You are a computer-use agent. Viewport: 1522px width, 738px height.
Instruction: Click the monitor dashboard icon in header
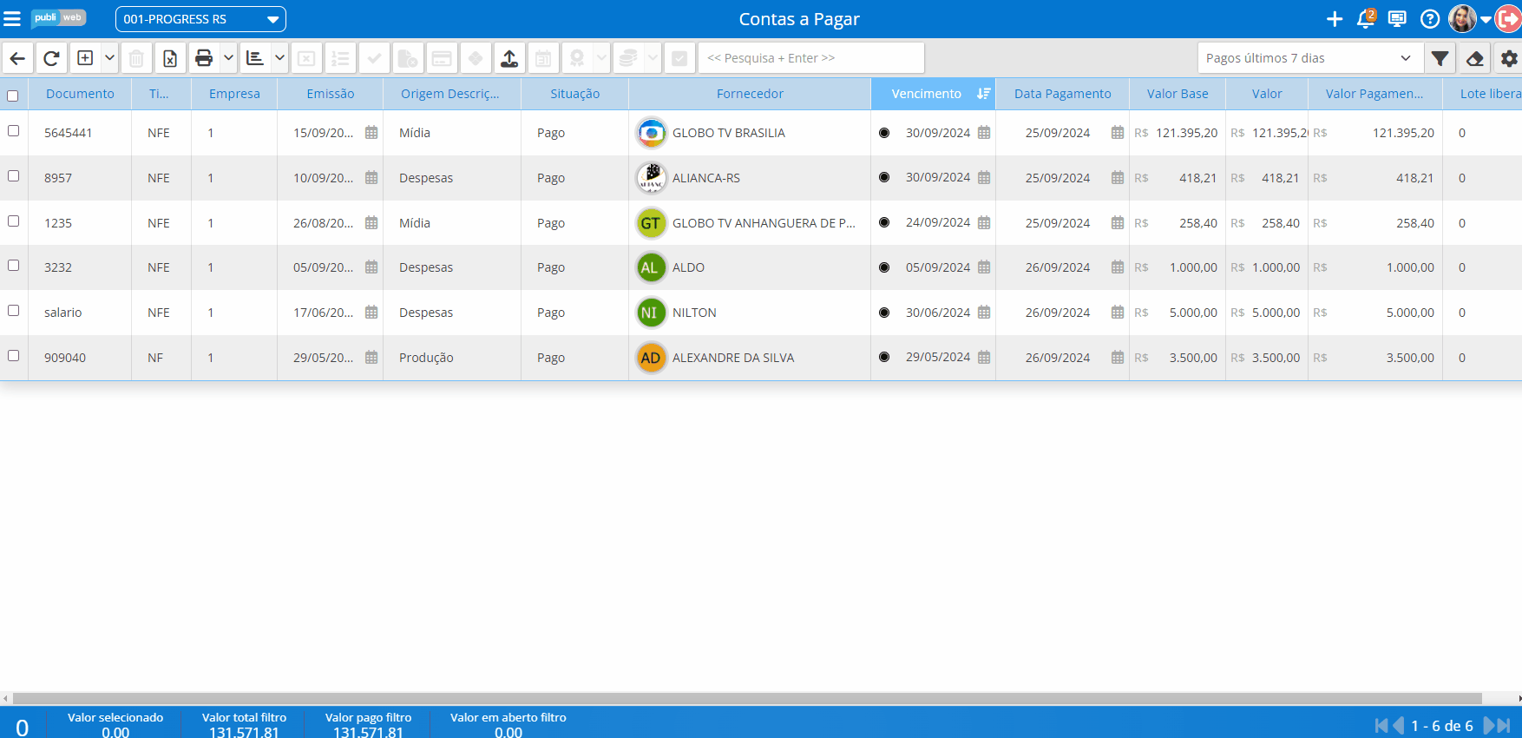pos(1397,19)
